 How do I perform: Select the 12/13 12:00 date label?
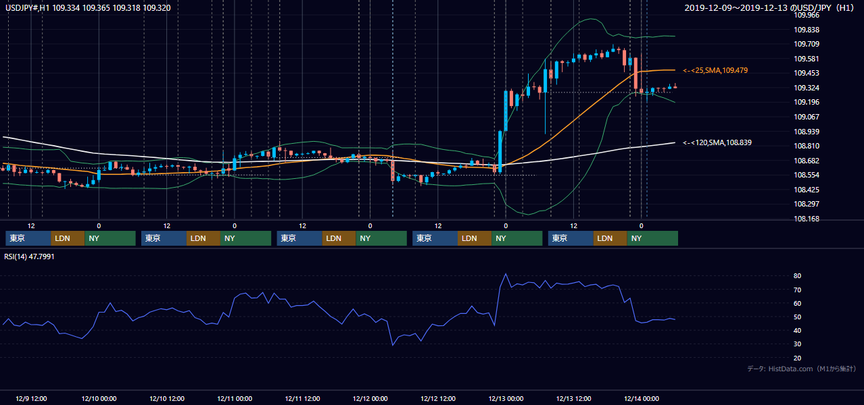pos(573,398)
